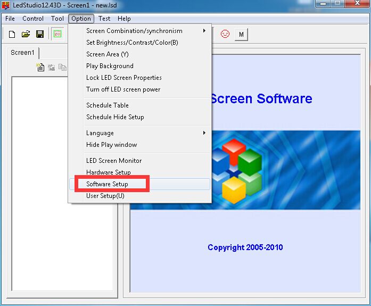
Task: Open Schedule Hide Setup
Action: coord(139,117)
